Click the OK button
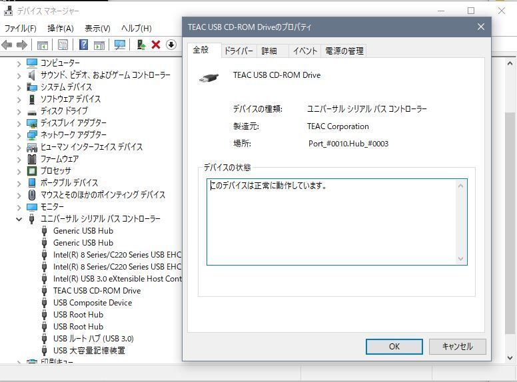This screenshot has width=517, height=382. click(x=394, y=347)
